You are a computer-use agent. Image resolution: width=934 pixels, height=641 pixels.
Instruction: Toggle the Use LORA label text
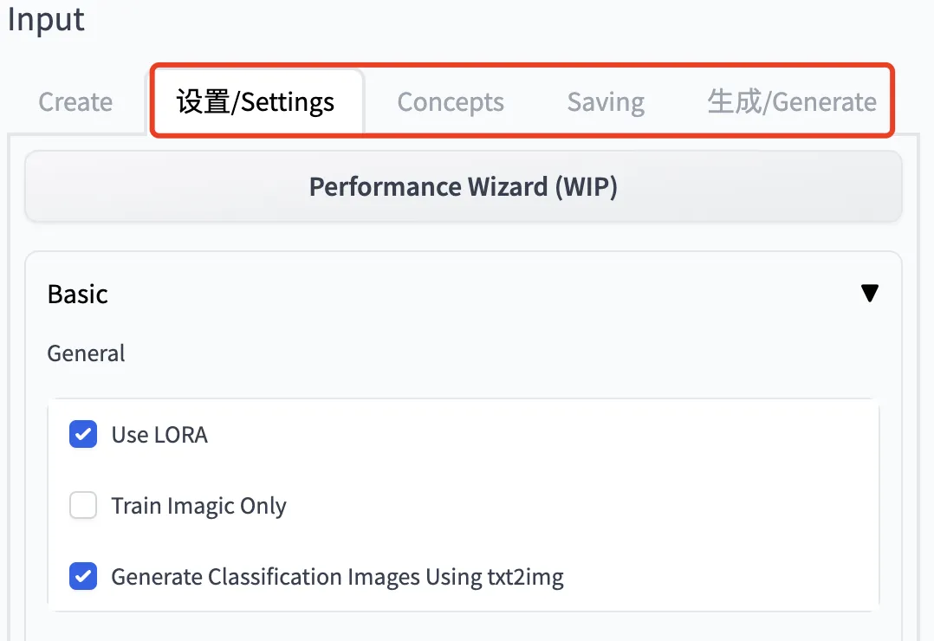pos(159,435)
